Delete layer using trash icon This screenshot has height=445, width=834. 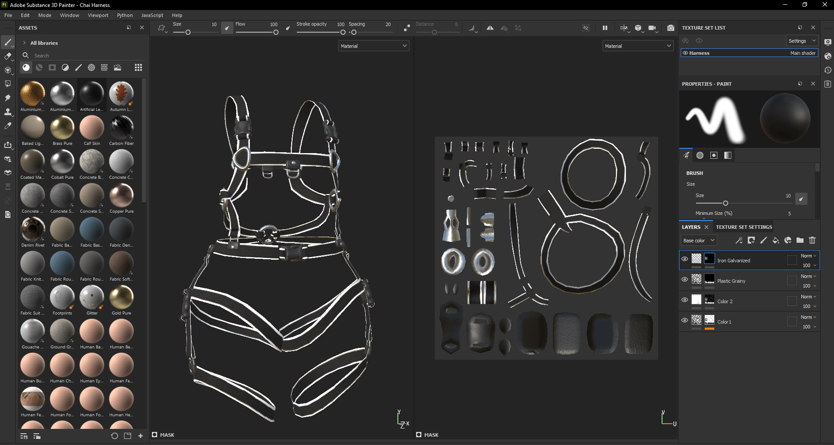[x=812, y=240]
